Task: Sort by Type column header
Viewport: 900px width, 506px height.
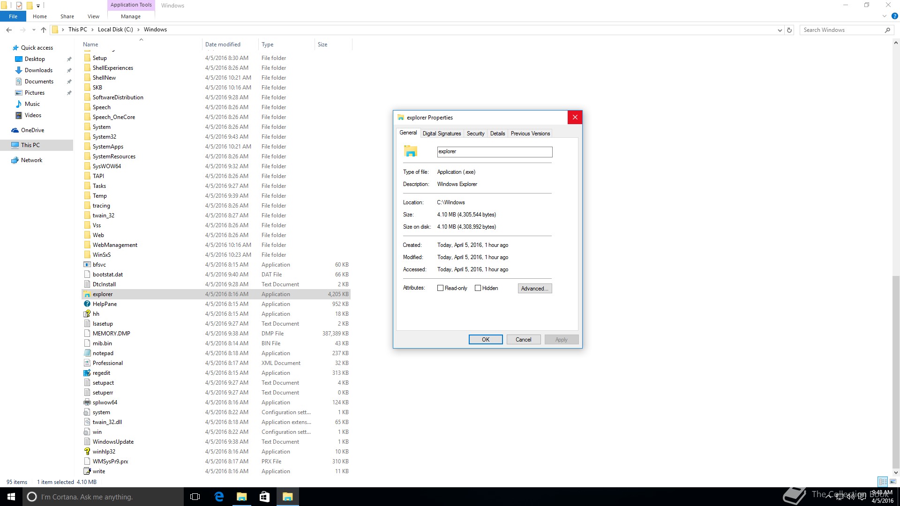Action: (286, 45)
